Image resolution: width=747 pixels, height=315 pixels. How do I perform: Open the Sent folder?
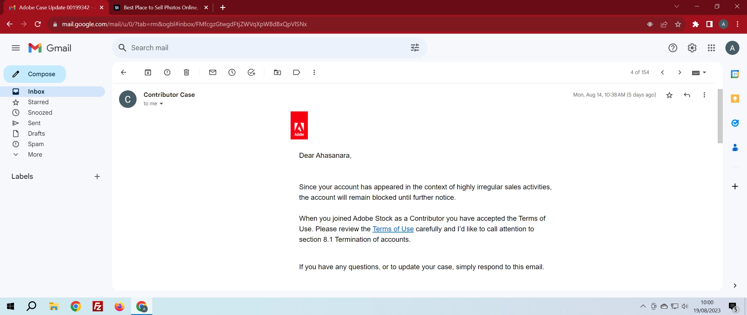34,123
